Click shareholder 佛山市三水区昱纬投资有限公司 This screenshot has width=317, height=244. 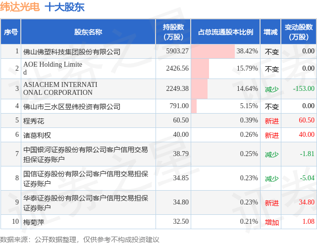tap(72, 107)
